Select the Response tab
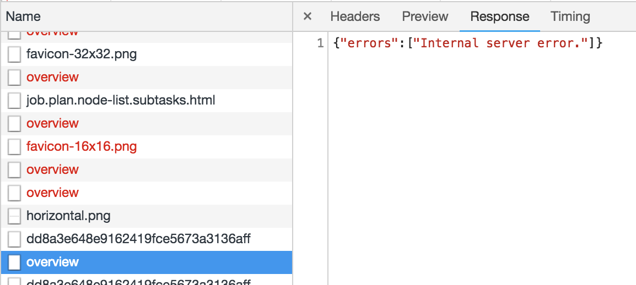Screen dimensions: 636x285 coord(499,17)
